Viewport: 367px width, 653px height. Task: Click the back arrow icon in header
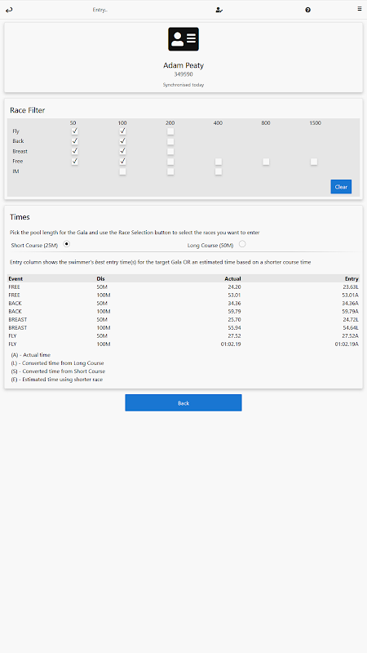point(9,10)
